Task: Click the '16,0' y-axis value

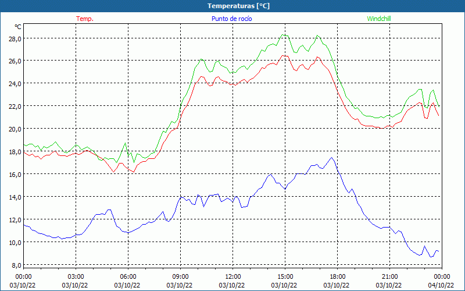Action: pos(15,174)
